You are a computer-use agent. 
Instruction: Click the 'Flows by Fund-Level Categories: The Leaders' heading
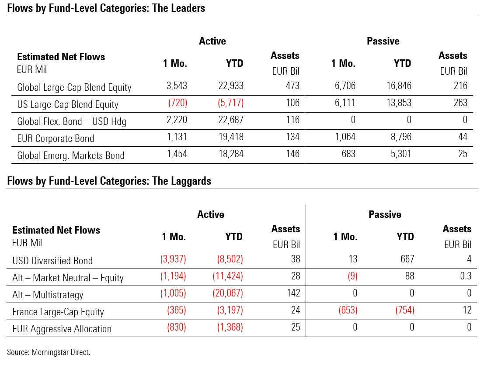106,8
